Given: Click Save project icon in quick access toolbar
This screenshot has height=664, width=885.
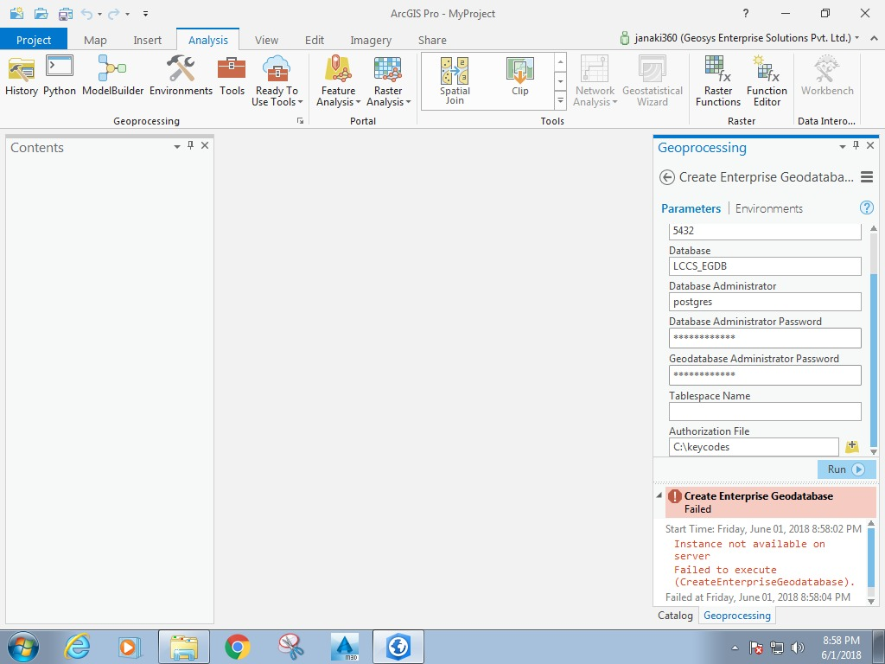Looking at the screenshot, I should (66, 13).
